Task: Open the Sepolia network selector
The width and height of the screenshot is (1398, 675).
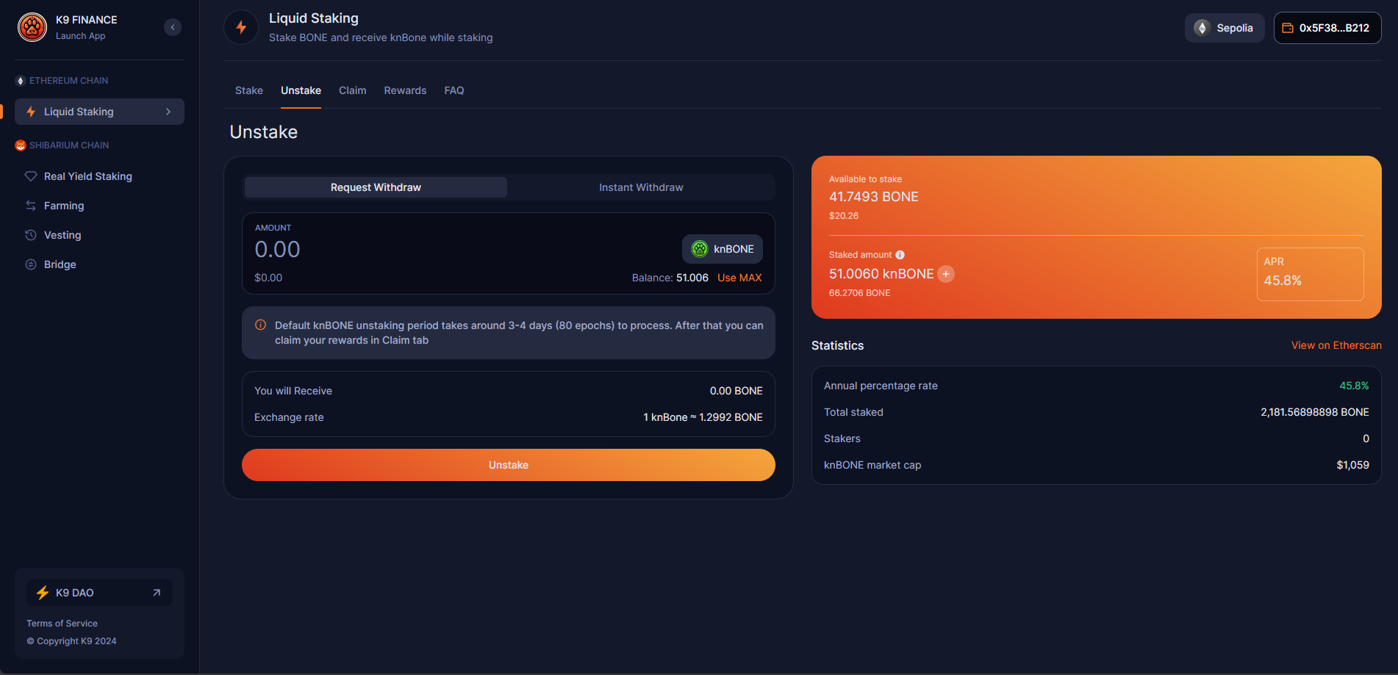Action: (1224, 28)
